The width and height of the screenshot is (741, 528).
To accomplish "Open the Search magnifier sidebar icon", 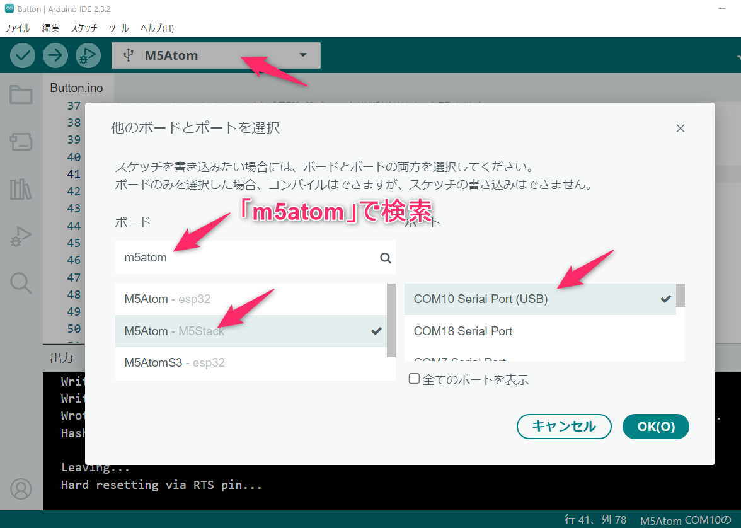I will point(21,283).
